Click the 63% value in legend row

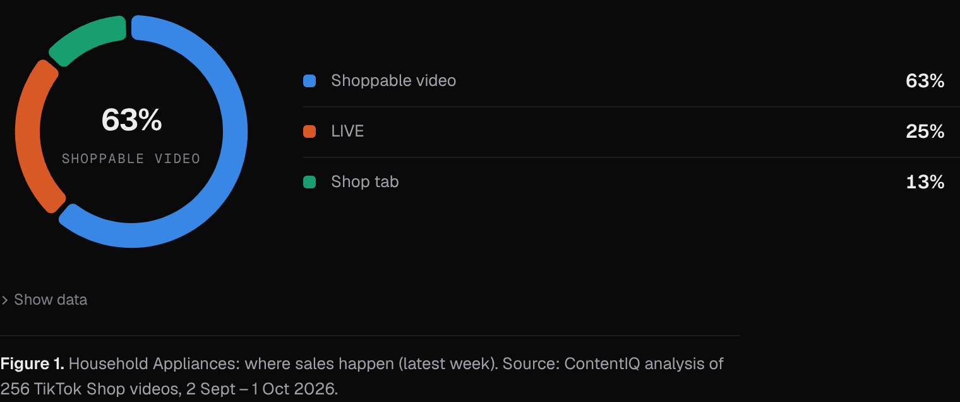925,81
